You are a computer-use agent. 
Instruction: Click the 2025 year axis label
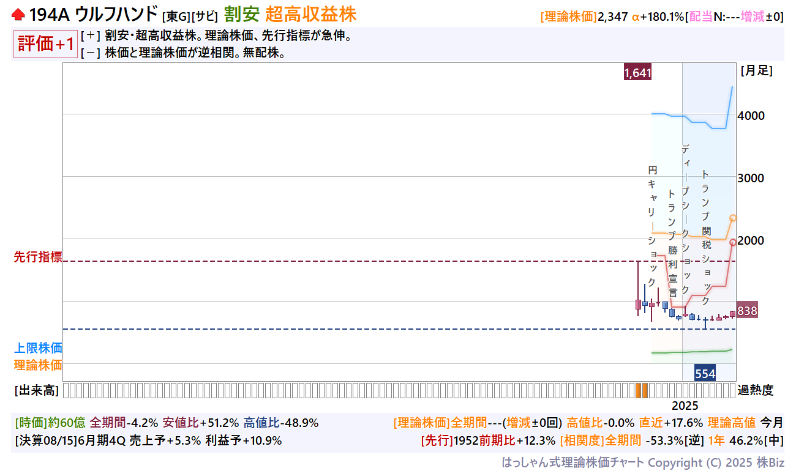tap(685, 406)
